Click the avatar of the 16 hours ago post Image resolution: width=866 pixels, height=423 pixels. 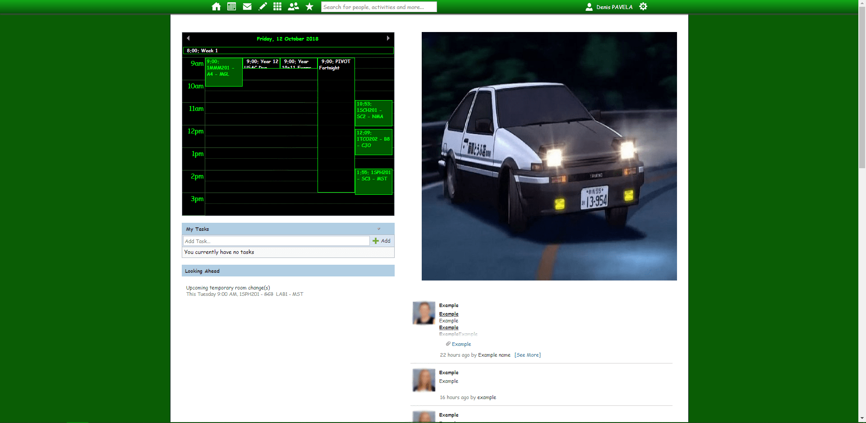click(424, 380)
